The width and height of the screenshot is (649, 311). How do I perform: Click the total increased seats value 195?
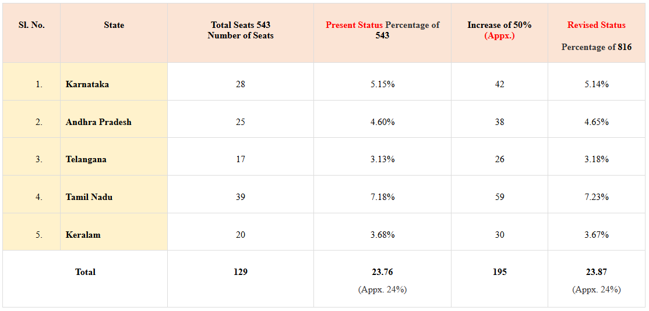[x=499, y=272]
